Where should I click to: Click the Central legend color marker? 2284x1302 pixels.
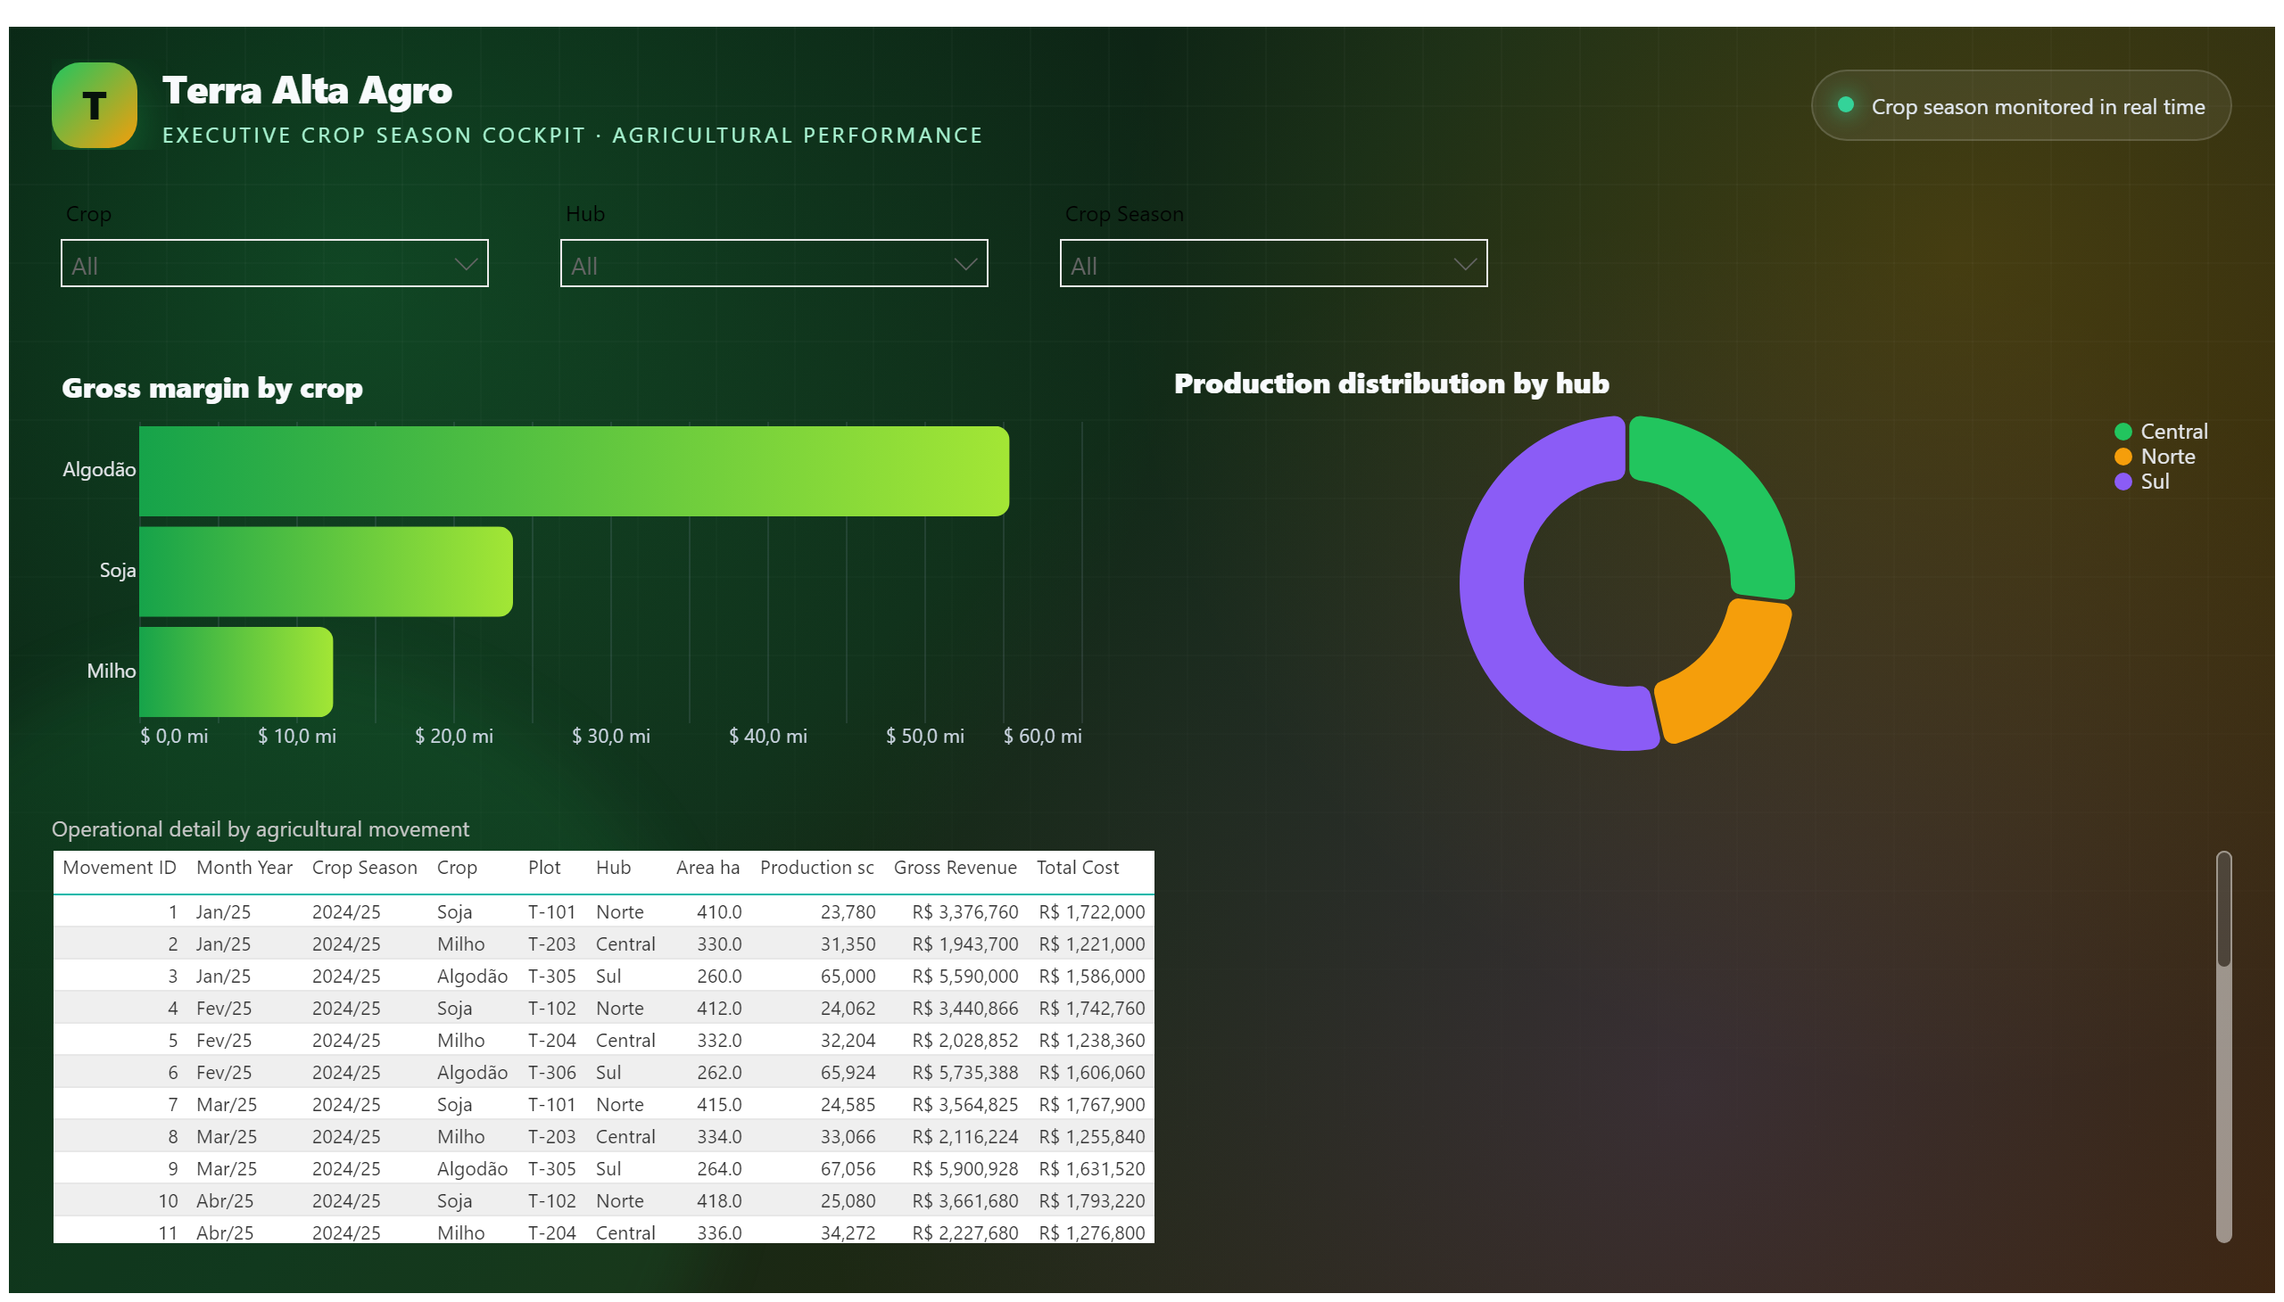tap(2123, 432)
